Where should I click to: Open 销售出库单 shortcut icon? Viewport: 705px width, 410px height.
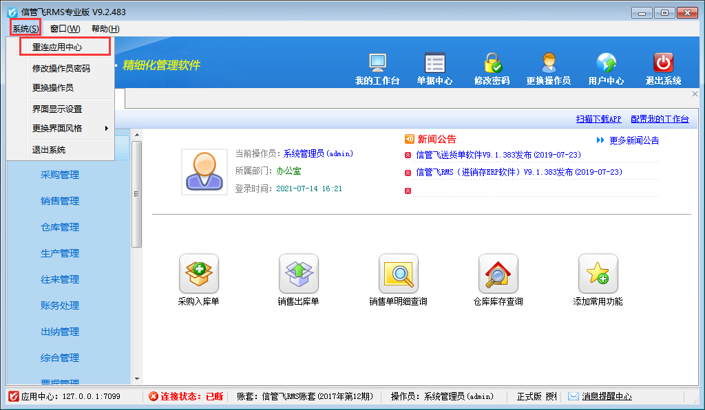298,274
